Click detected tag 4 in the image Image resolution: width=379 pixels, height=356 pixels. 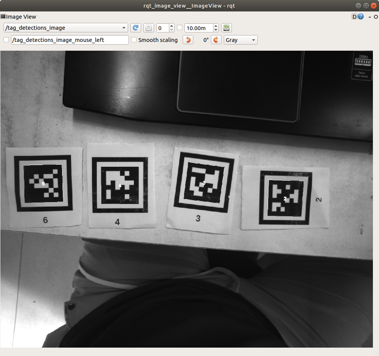tap(120, 186)
